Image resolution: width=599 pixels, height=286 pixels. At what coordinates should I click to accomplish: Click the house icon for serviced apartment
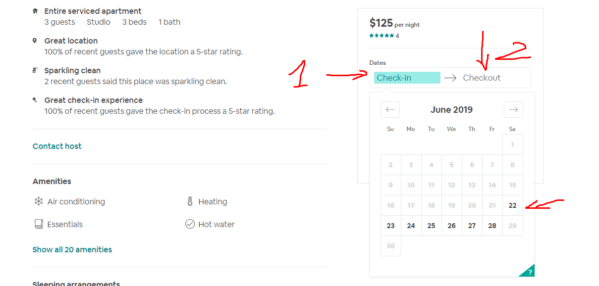pos(35,11)
